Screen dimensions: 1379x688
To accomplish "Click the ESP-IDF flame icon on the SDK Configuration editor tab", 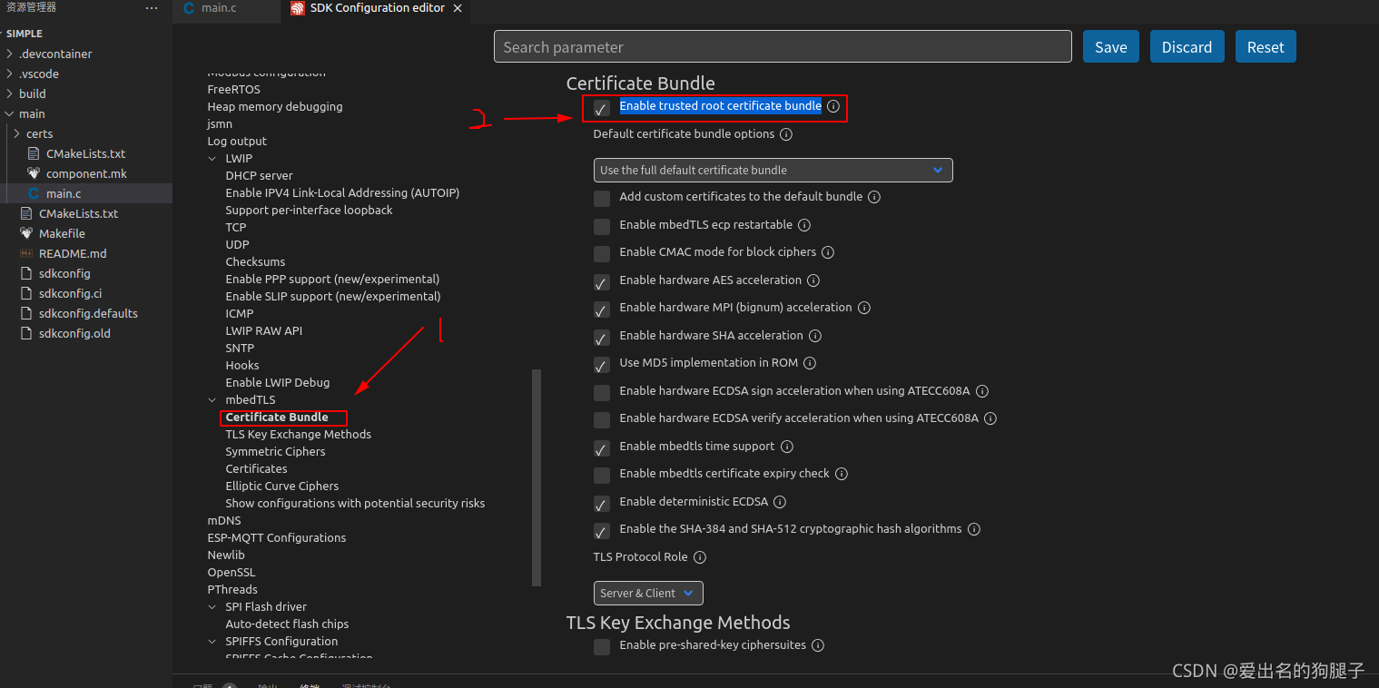I will point(297,8).
